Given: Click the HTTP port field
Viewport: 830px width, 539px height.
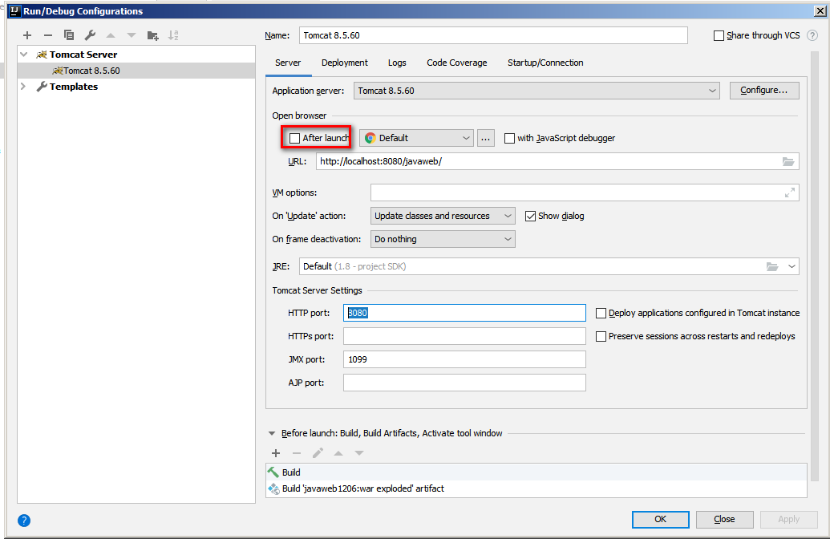Looking at the screenshot, I should [464, 313].
